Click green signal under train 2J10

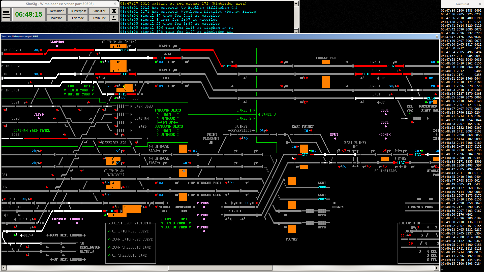point(156,62)
